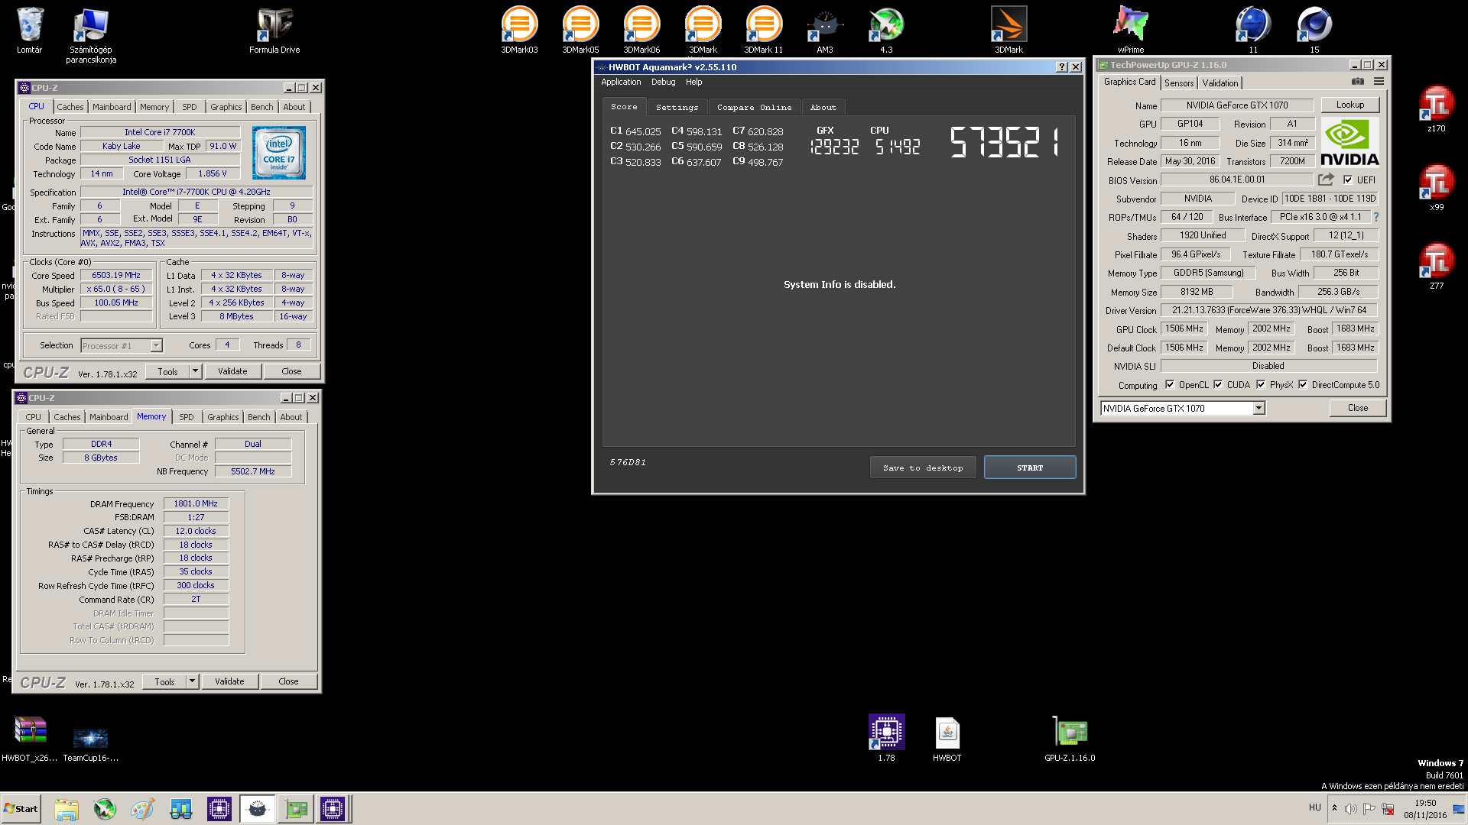The height and width of the screenshot is (825, 1468).
Task: Open SPD tab in lower CPU-Z window
Action: click(x=186, y=417)
